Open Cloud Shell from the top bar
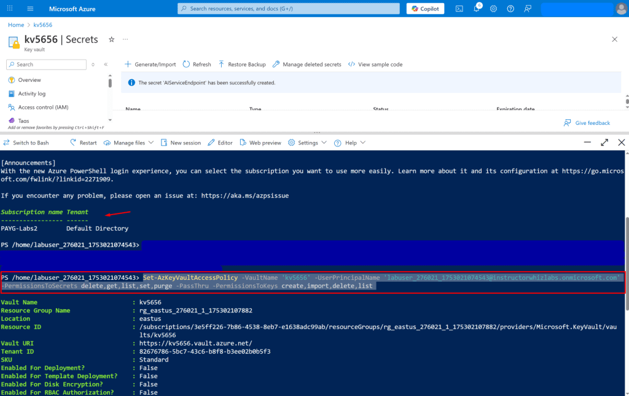Screen dimensions: 629x396 (x=459, y=9)
